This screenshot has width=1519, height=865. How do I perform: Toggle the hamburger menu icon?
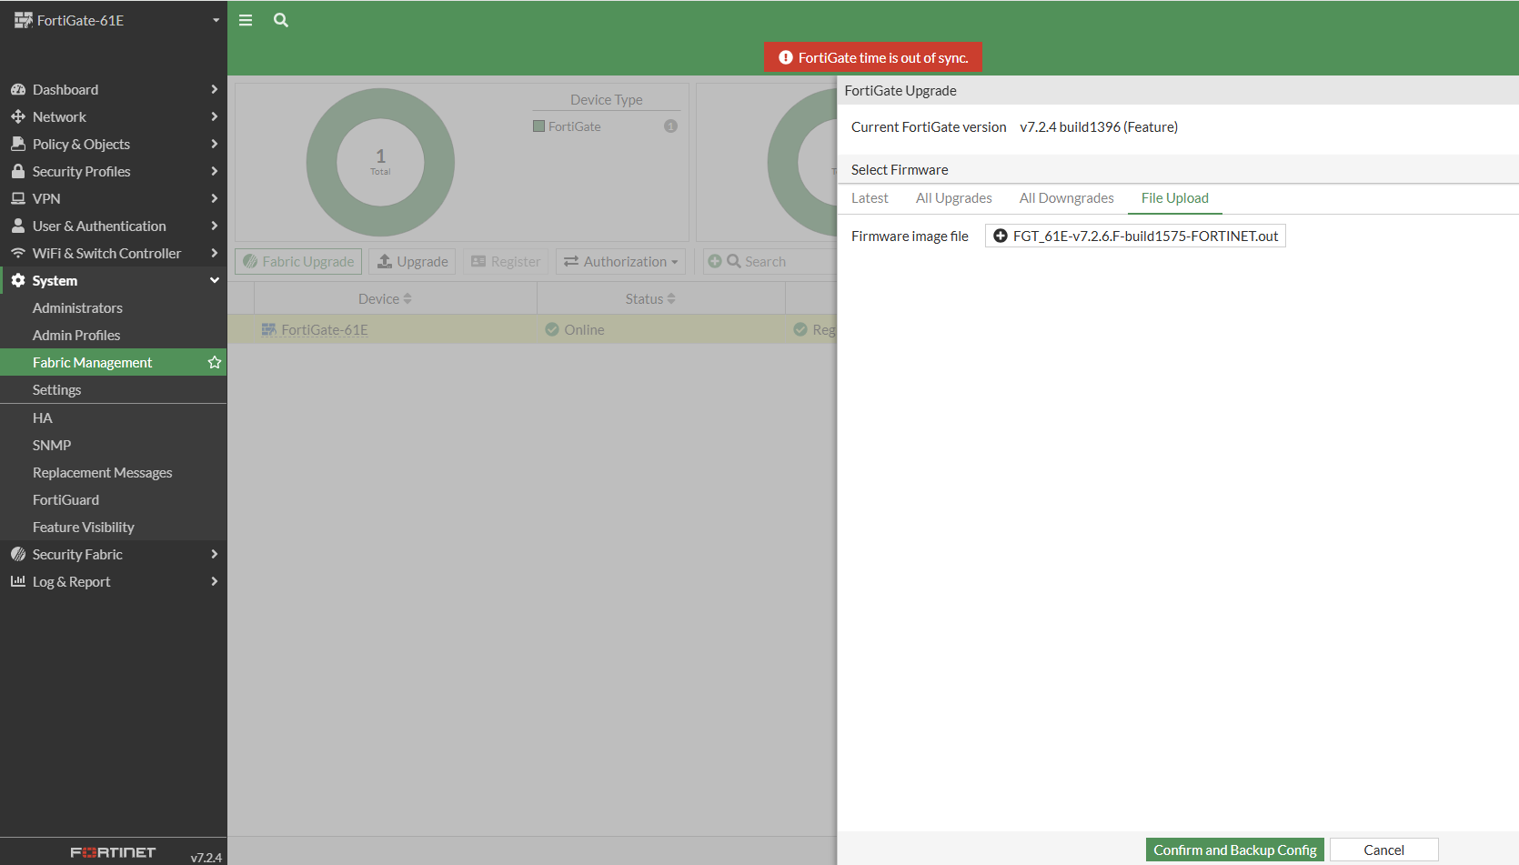[246, 20]
